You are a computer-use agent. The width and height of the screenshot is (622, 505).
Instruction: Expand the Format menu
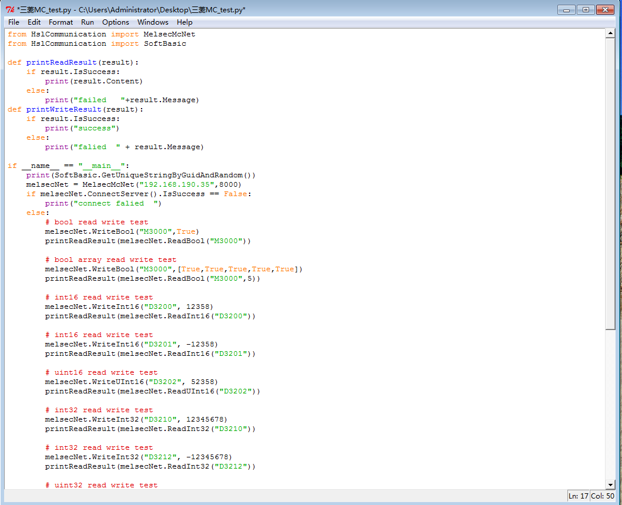(x=60, y=22)
